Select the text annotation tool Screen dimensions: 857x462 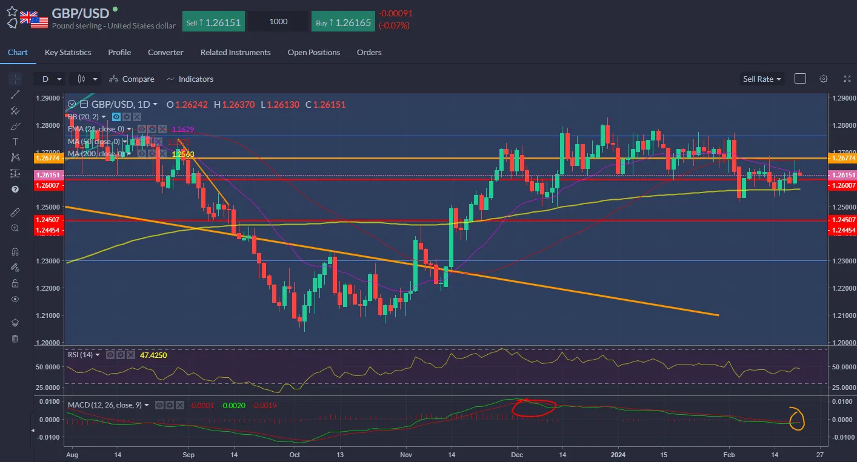click(x=15, y=141)
